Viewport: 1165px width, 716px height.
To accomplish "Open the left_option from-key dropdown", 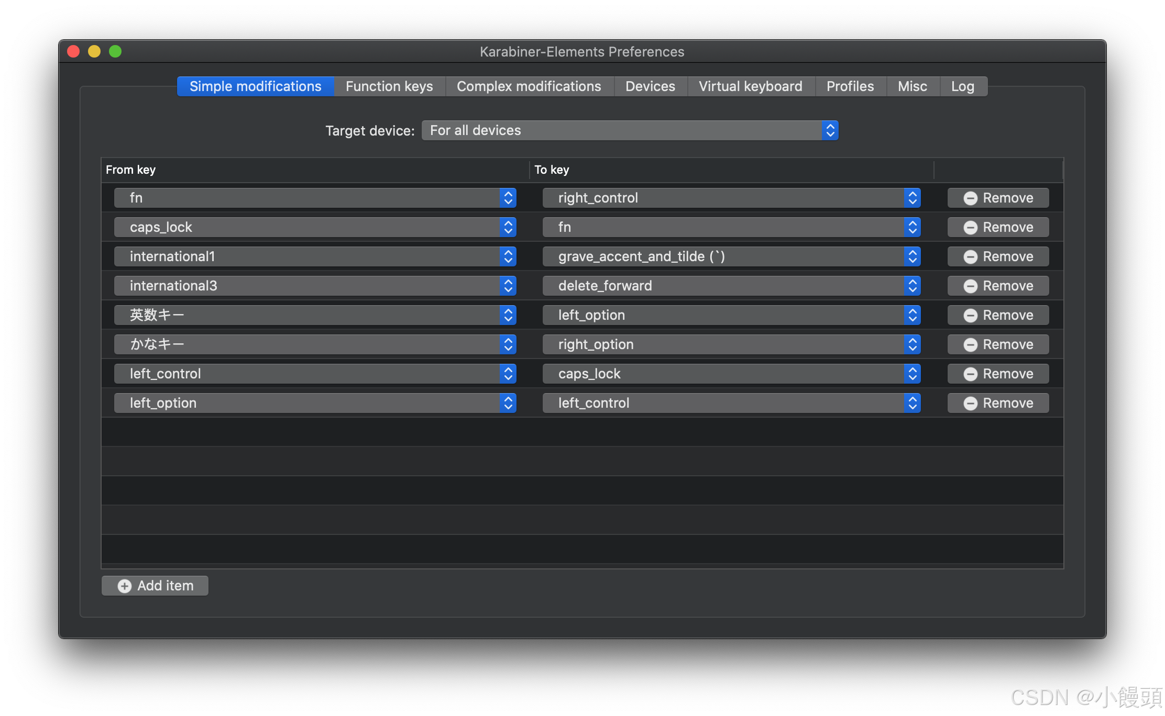I will [x=315, y=403].
